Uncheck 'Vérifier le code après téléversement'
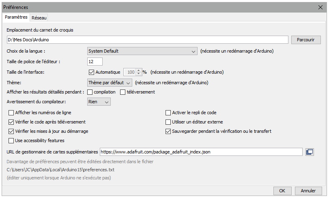Viewport: 329px width, 198px height. point(11,122)
